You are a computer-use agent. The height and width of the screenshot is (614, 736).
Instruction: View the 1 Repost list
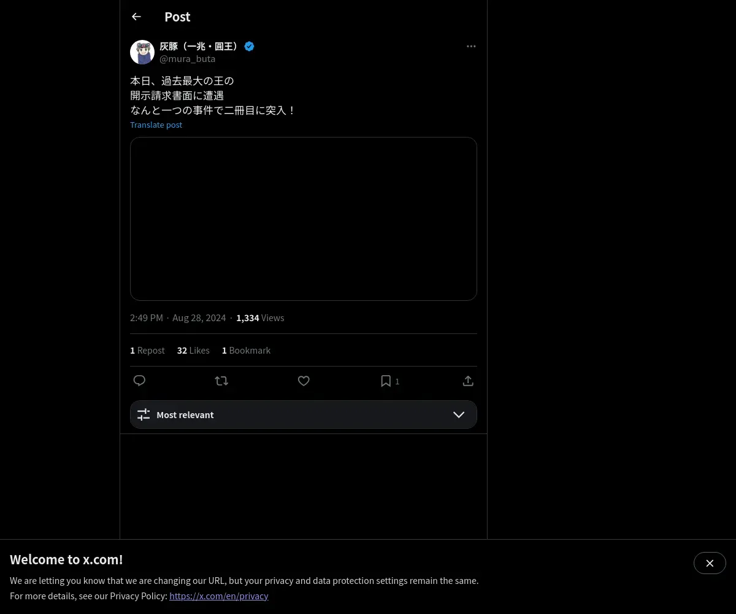[x=147, y=351]
